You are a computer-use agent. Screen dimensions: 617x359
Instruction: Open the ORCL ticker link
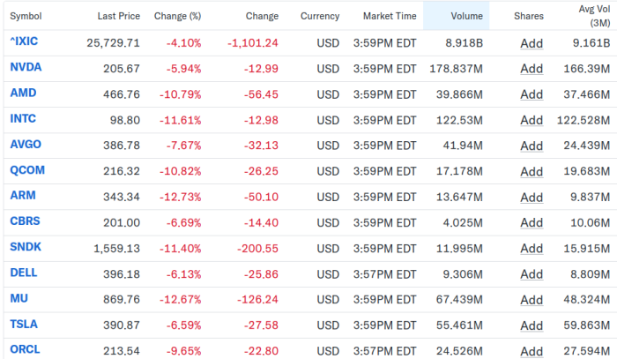25,349
